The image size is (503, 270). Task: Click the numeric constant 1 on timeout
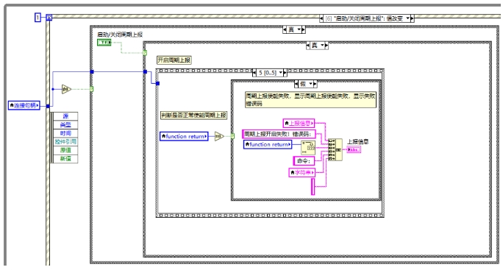[x=38, y=18]
